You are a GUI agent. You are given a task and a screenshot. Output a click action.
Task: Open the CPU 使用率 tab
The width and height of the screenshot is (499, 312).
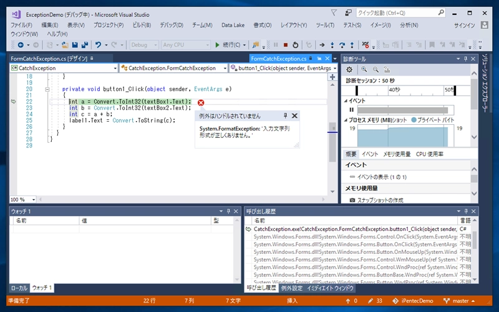[429, 154]
